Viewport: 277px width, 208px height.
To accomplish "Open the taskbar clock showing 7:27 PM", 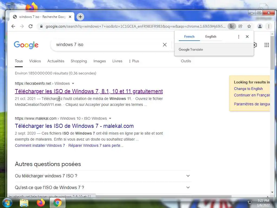I will (x=263, y=203).
